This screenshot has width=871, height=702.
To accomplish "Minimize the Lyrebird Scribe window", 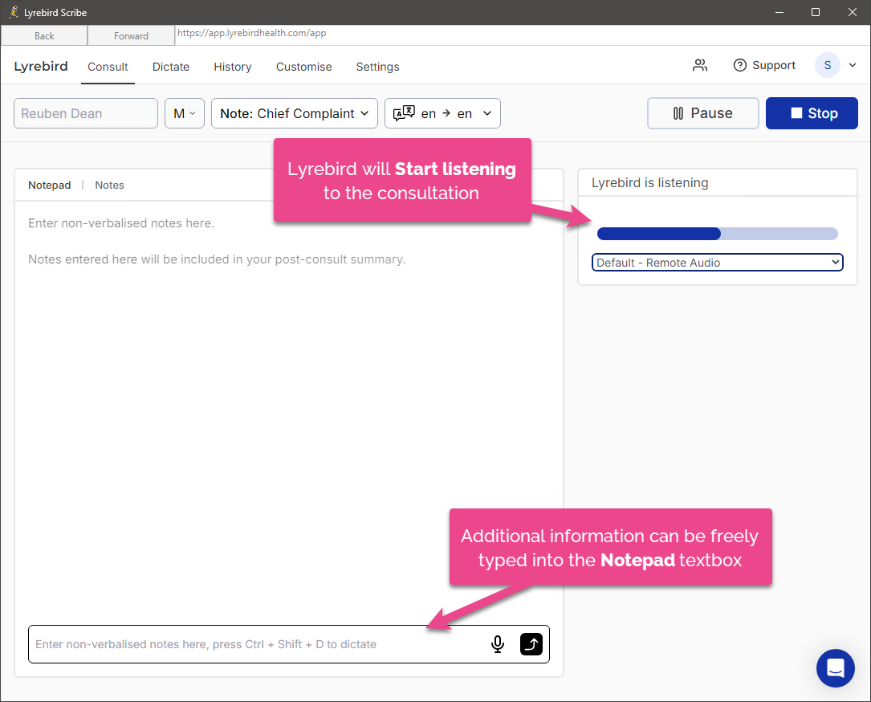I will tap(779, 12).
